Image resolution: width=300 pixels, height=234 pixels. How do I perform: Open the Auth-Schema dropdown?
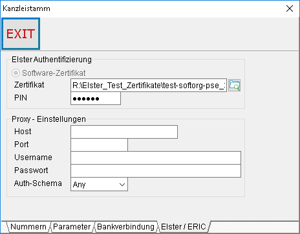click(99, 184)
